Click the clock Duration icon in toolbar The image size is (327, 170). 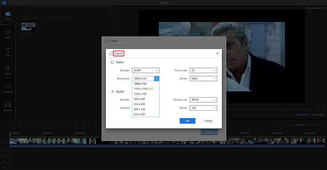coord(83,125)
